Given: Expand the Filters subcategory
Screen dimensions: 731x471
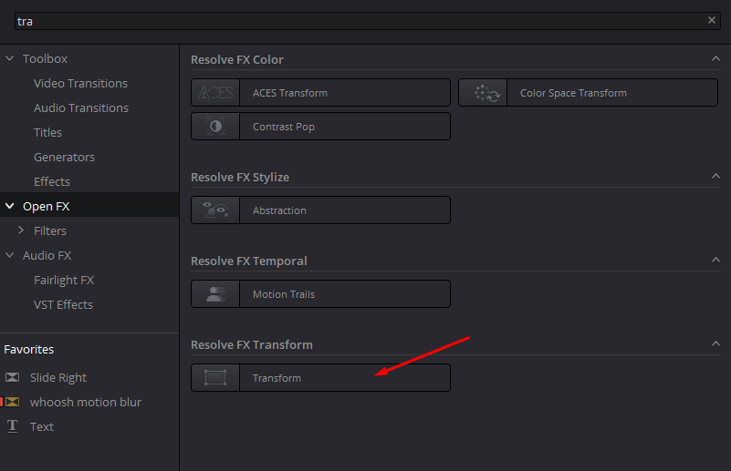Looking at the screenshot, I should click(21, 230).
